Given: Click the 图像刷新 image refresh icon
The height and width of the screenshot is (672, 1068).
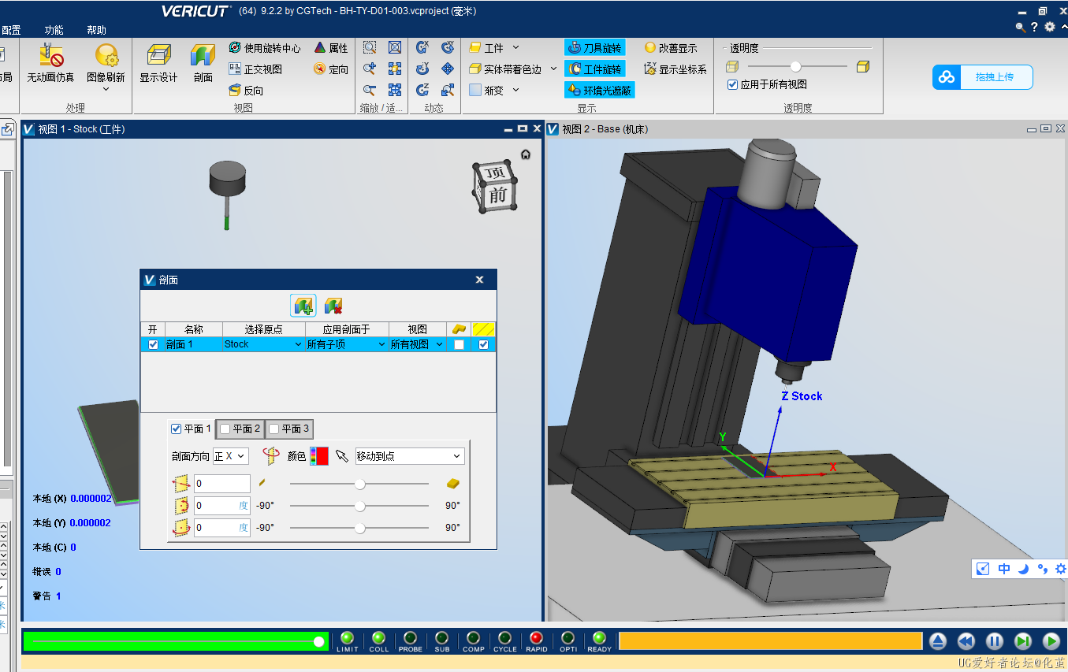Looking at the screenshot, I should pyautogui.click(x=106, y=55).
